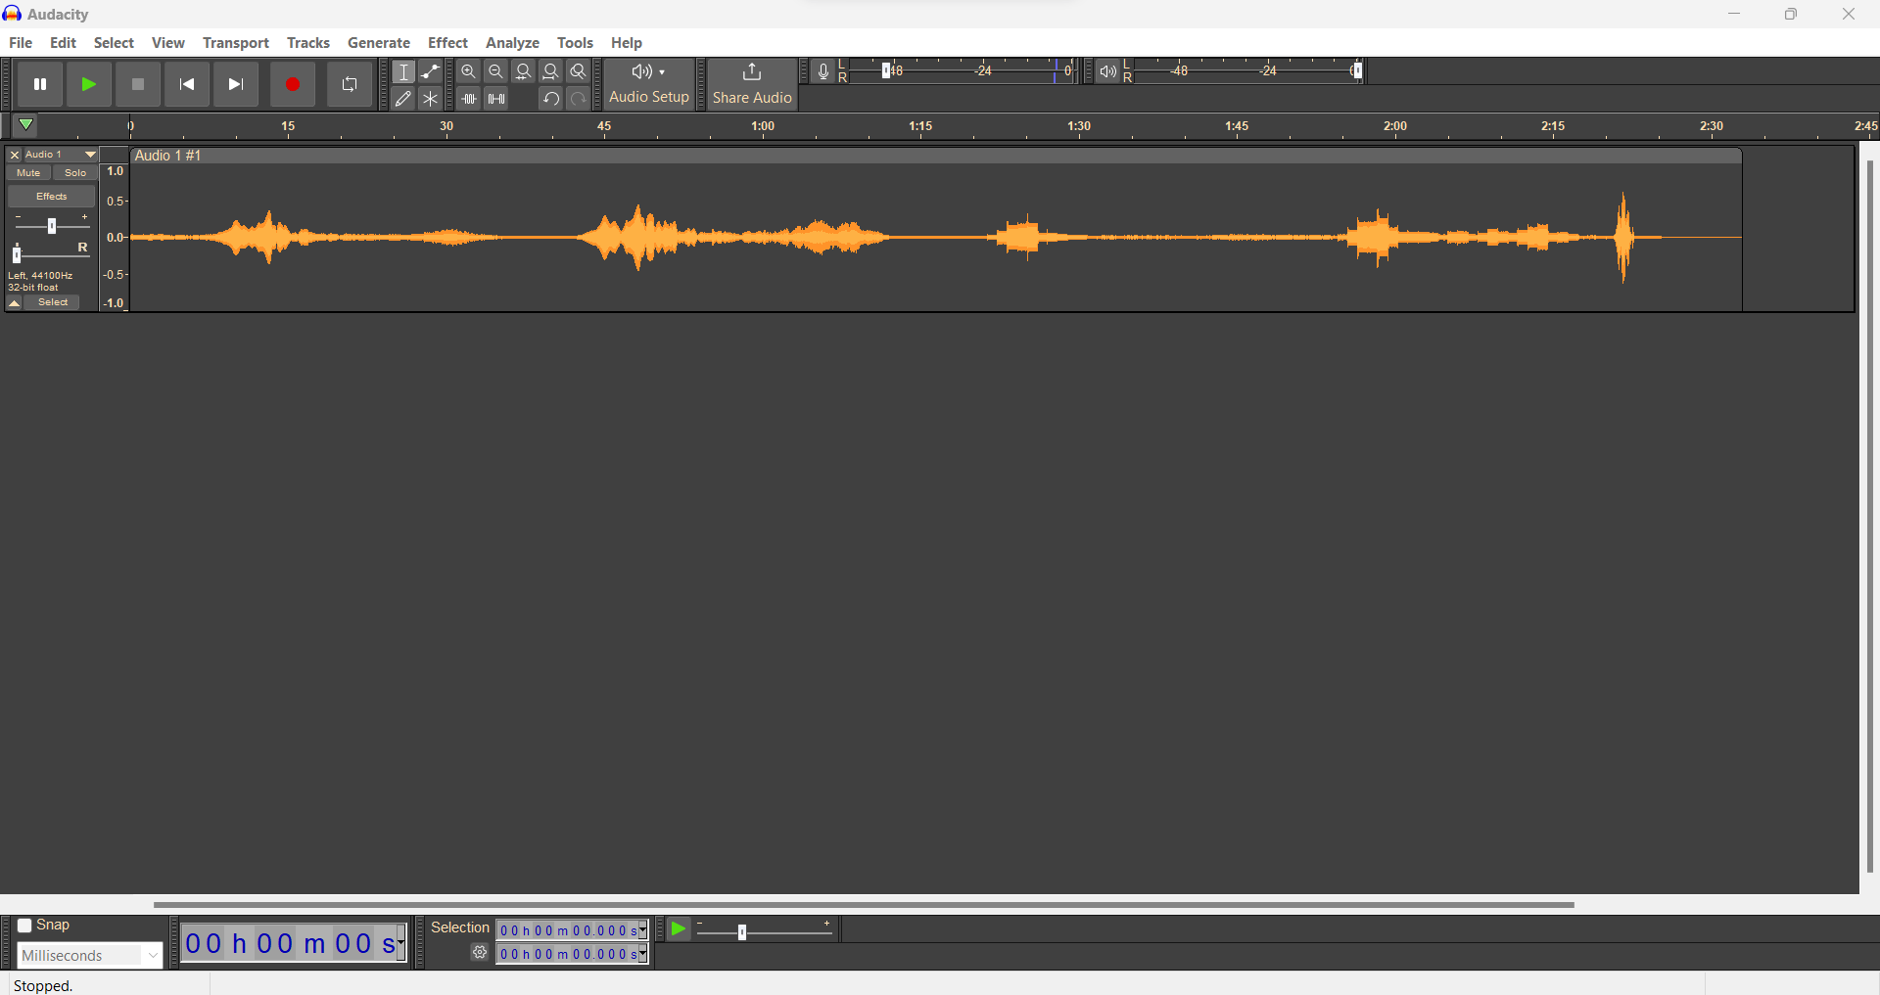Click Fit Project to Width icon
This screenshot has height=995, width=1880.
pyautogui.click(x=551, y=71)
